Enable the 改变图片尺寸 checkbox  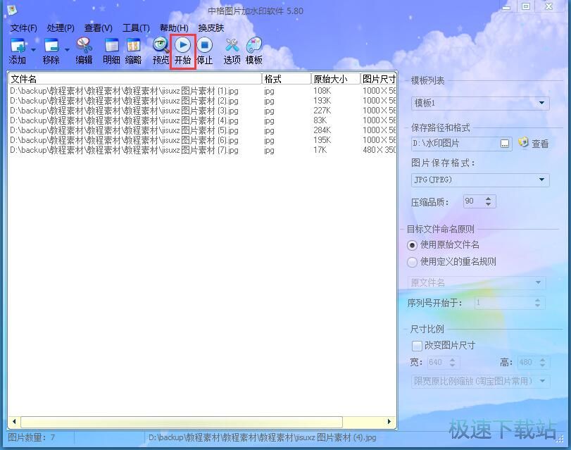click(x=417, y=346)
